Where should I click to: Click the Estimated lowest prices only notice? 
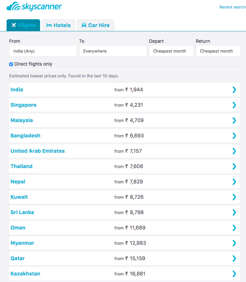coord(64,76)
